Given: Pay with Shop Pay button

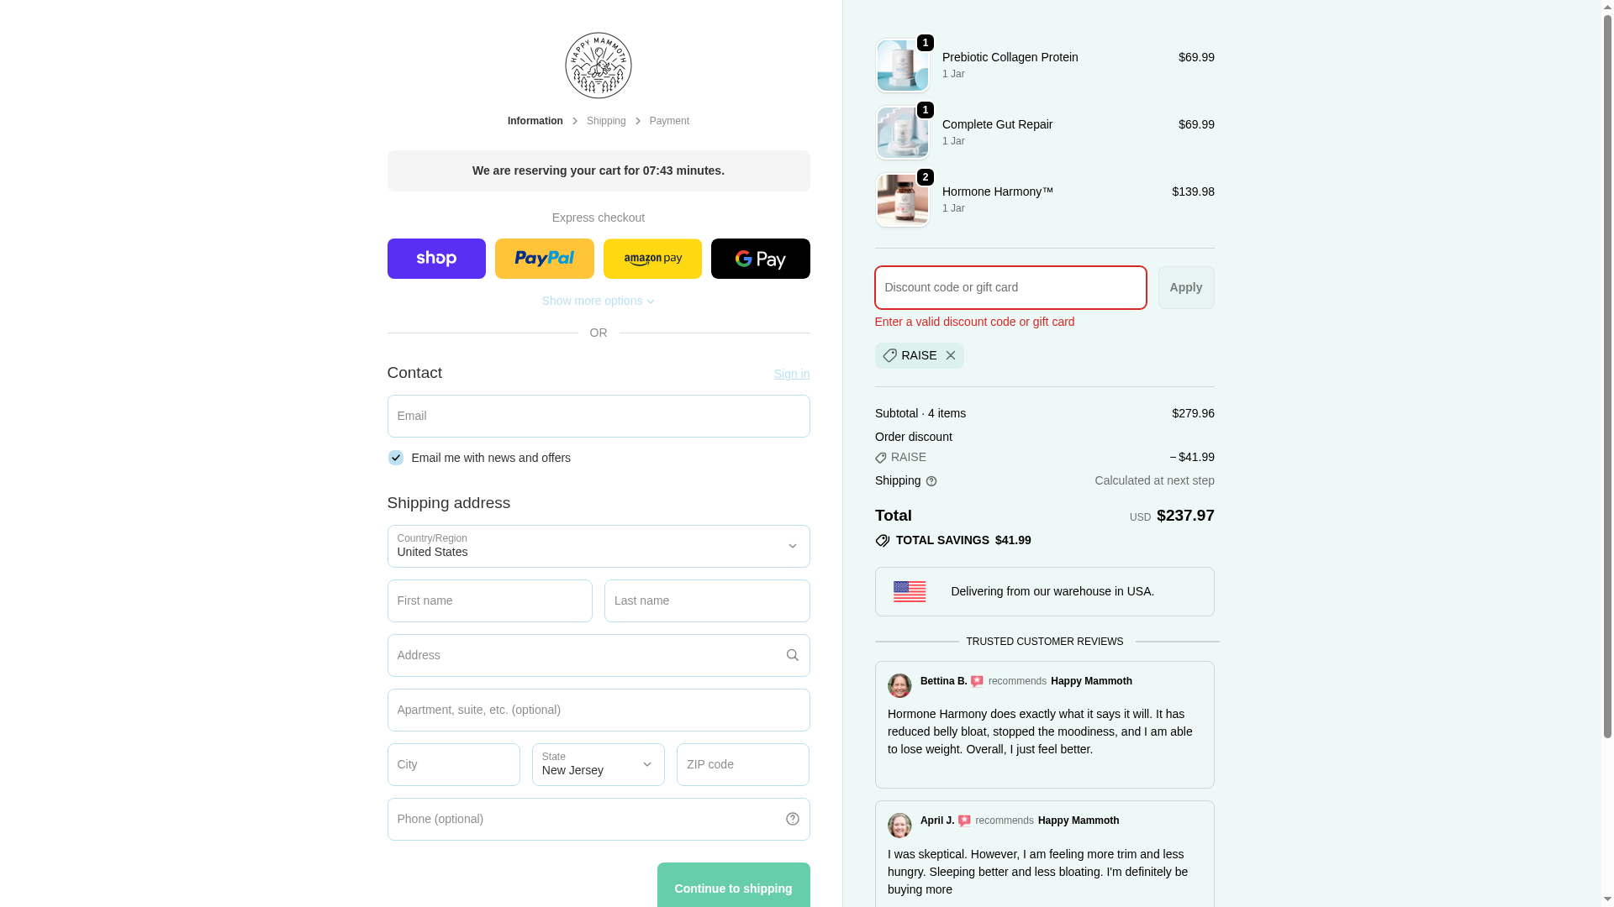Looking at the screenshot, I should click(x=436, y=259).
